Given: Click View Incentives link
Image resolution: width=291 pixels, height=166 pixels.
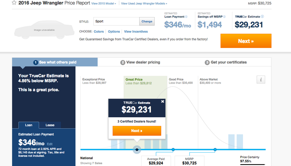Looking at the screenshot, I should coord(136,32).
